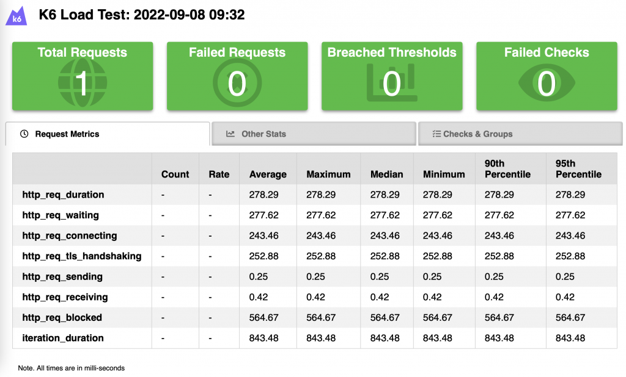Click http_req_waiting Maximum value 277.62

[321, 215]
